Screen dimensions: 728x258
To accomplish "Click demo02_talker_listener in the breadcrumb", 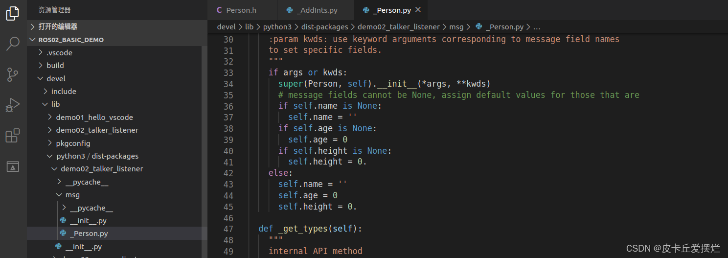I will click(x=399, y=27).
